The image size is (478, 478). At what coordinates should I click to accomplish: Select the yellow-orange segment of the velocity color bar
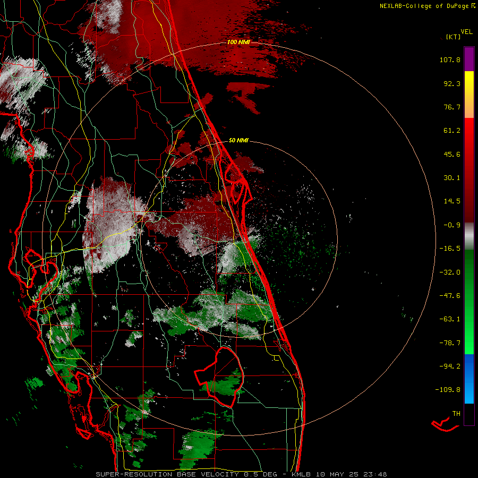(469, 95)
